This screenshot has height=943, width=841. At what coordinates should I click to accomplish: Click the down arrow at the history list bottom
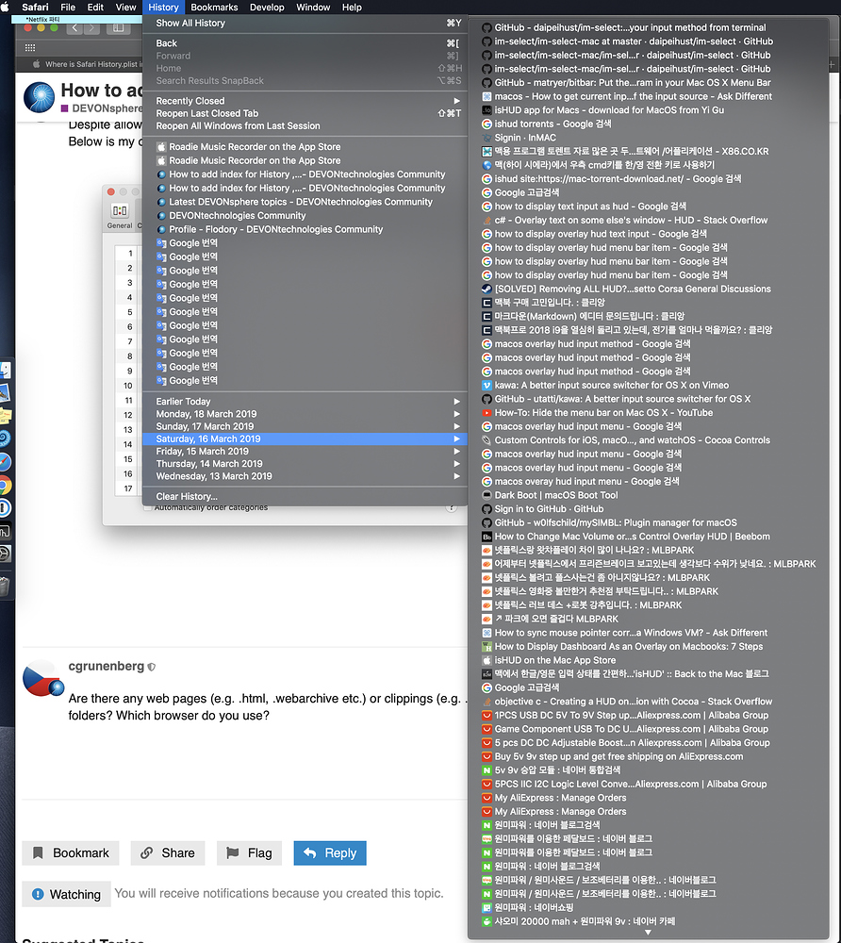647,932
